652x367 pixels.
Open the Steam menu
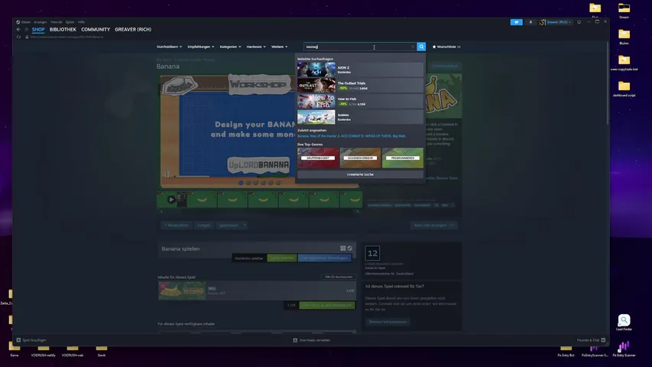[x=24, y=22]
